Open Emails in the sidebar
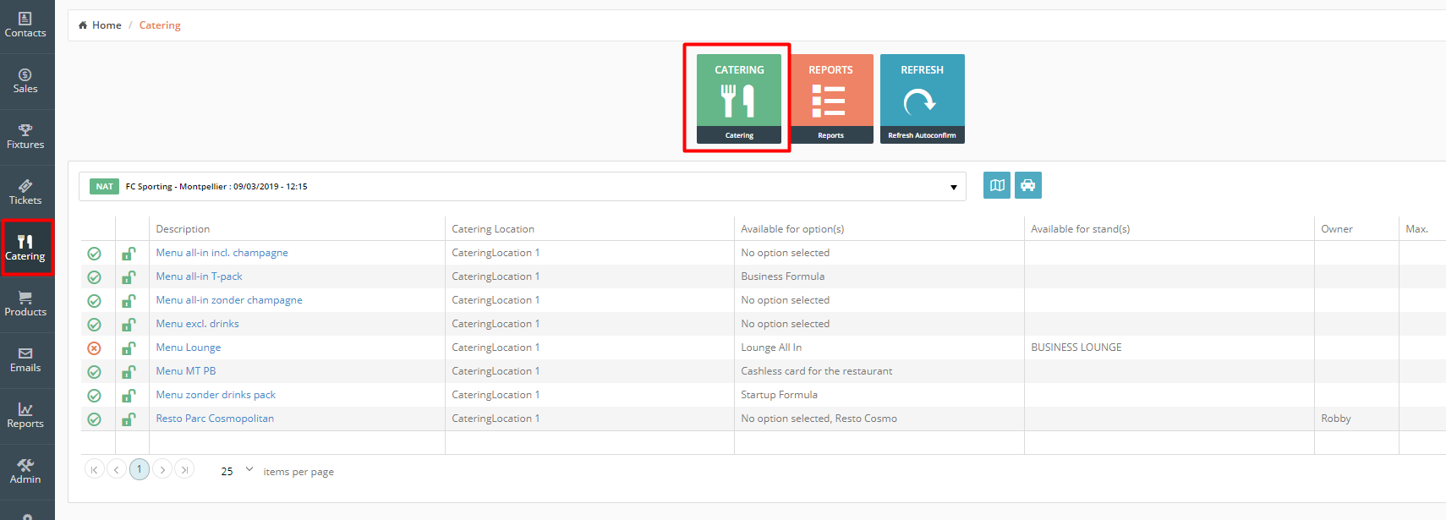 [25, 360]
